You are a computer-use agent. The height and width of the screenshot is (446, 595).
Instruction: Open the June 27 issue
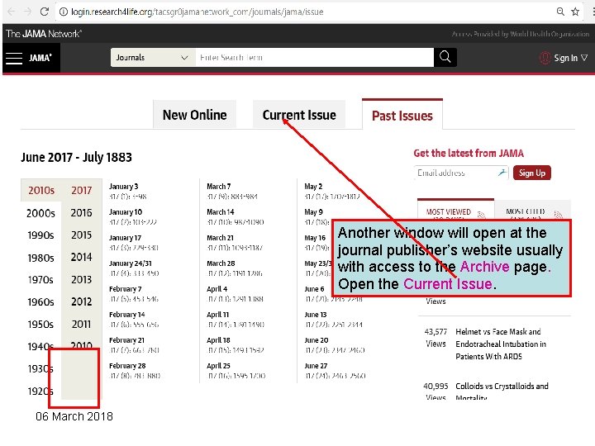coord(316,366)
